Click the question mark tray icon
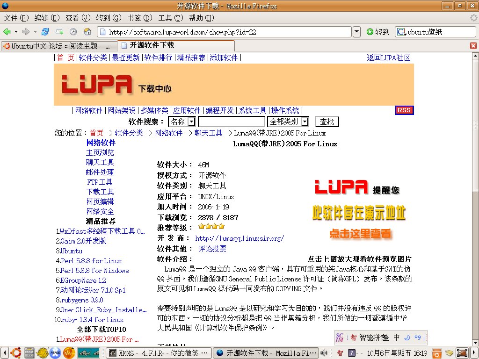The image size is (479, 359). pos(352,353)
